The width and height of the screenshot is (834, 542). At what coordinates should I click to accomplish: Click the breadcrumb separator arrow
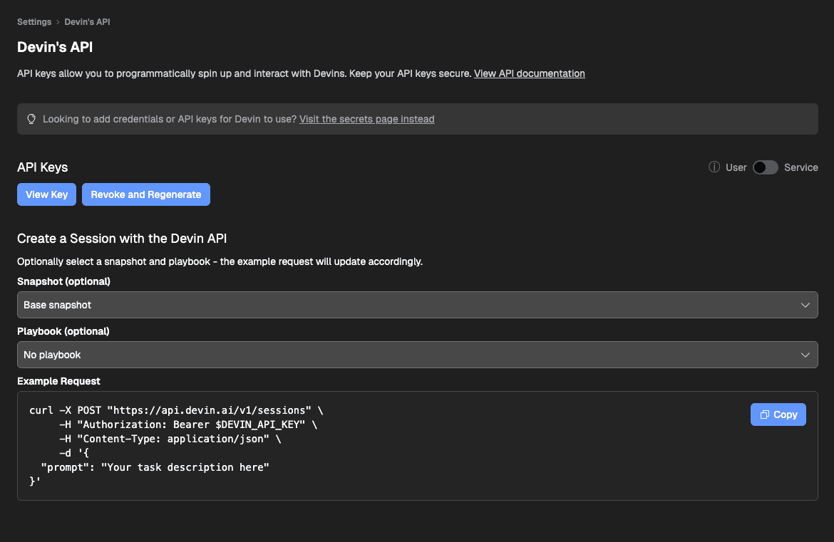58,22
